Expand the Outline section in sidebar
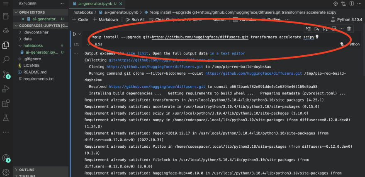This screenshot has height=177, width=365. coord(27,170)
